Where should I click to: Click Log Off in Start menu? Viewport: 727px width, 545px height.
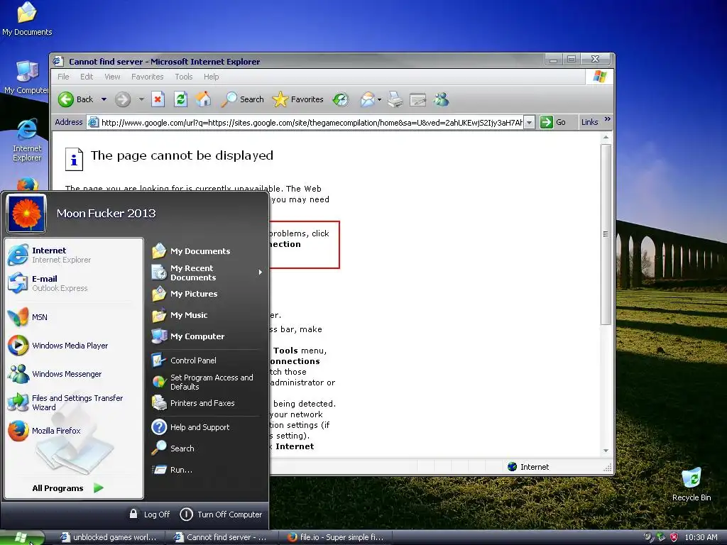[149, 514]
